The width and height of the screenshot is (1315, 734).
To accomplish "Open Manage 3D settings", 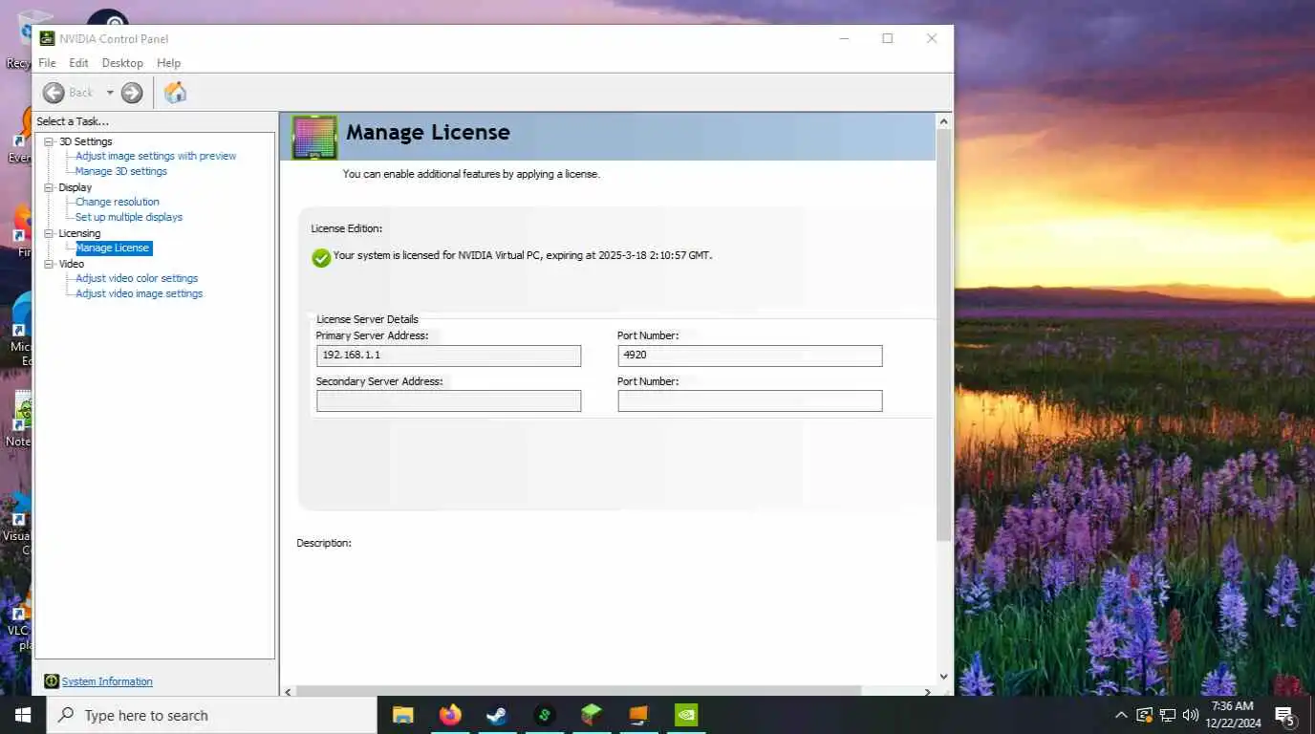I will point(121,171).
